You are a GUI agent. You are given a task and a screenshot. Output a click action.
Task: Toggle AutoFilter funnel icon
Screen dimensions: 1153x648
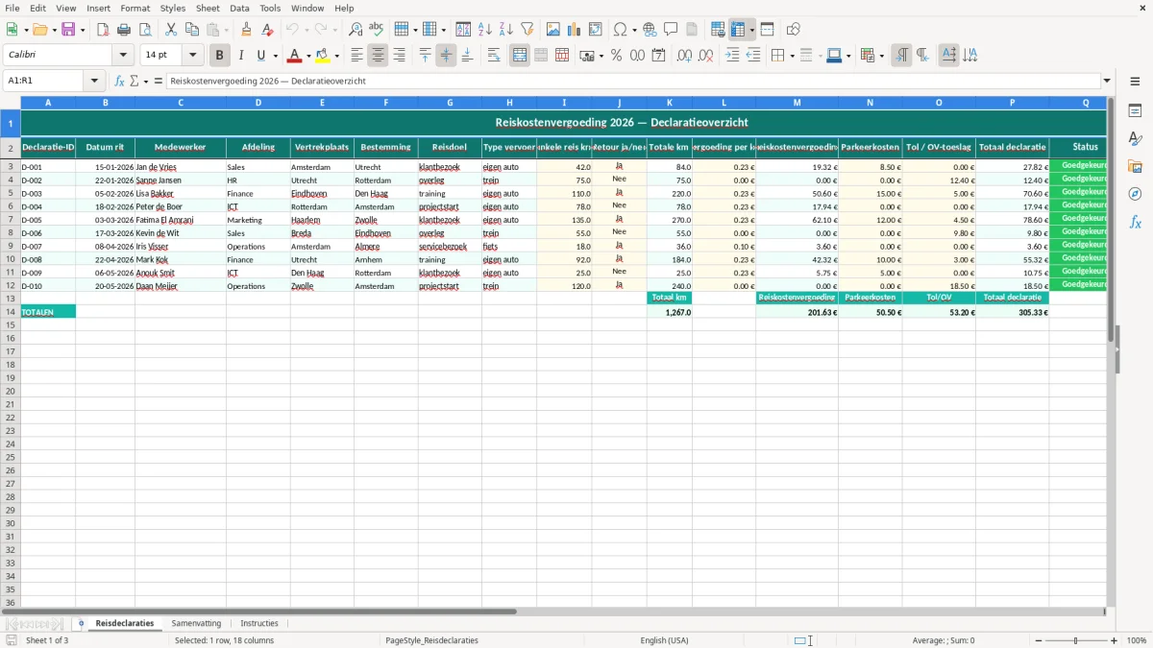pos(527,30)
